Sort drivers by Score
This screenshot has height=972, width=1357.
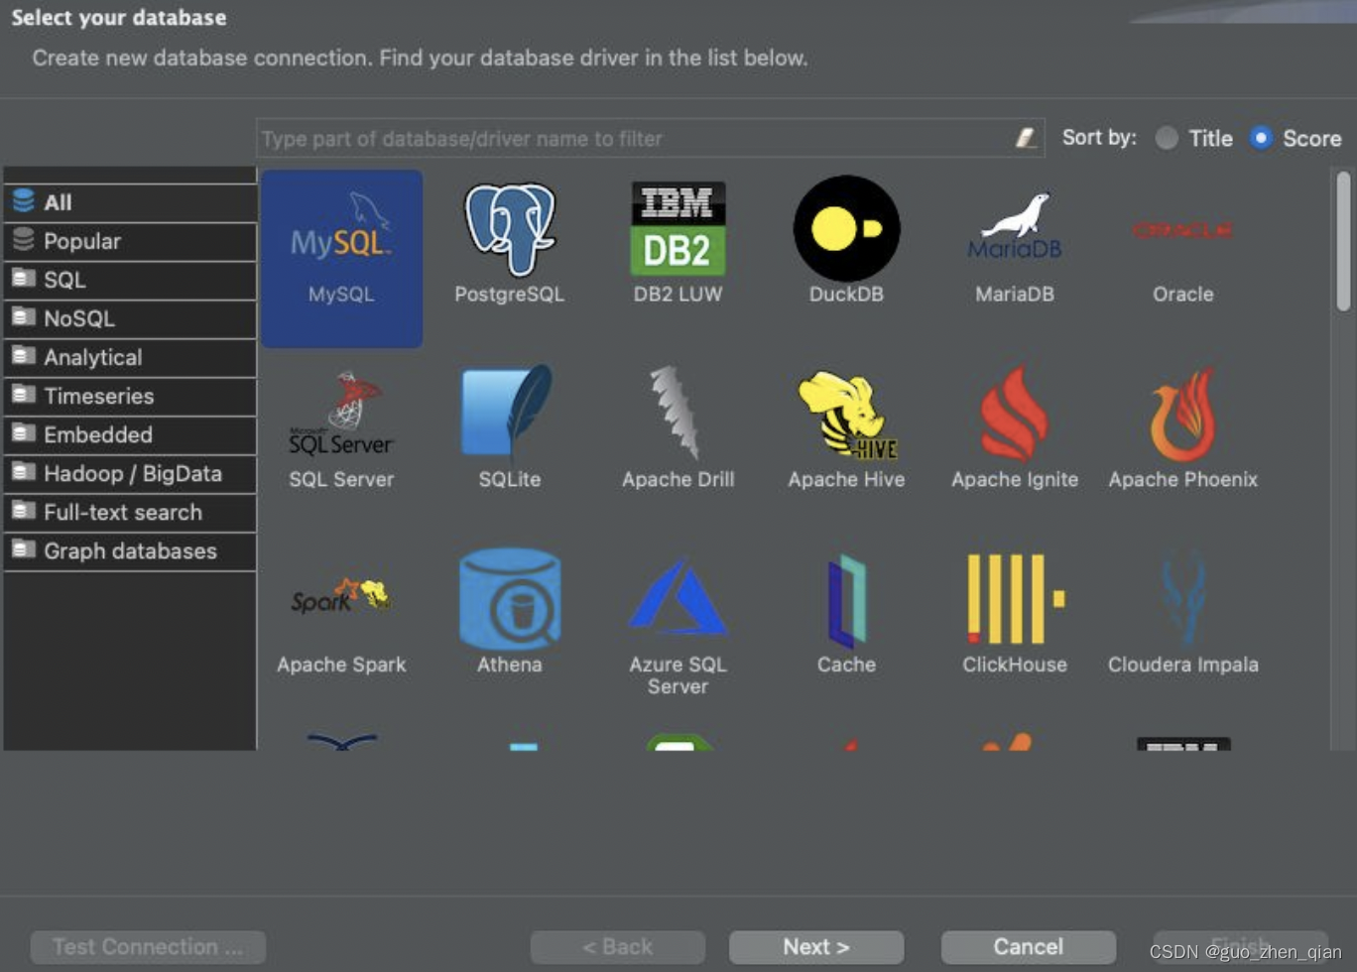[1295, 138]
